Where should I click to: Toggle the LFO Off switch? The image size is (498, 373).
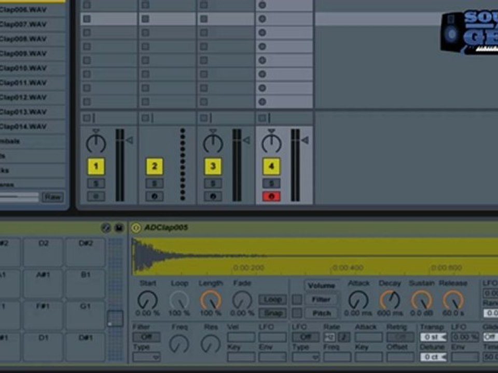click(306, 337)
